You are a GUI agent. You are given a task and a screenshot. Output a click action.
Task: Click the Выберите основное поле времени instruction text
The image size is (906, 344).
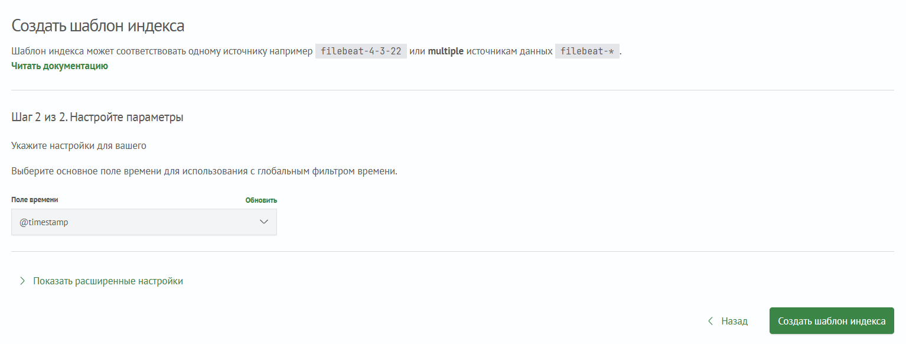(204, 172)
